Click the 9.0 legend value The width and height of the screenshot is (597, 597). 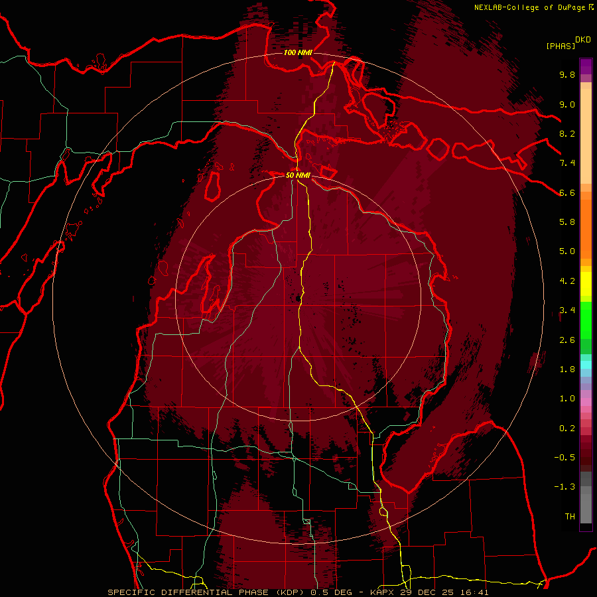tap(567, 104)
